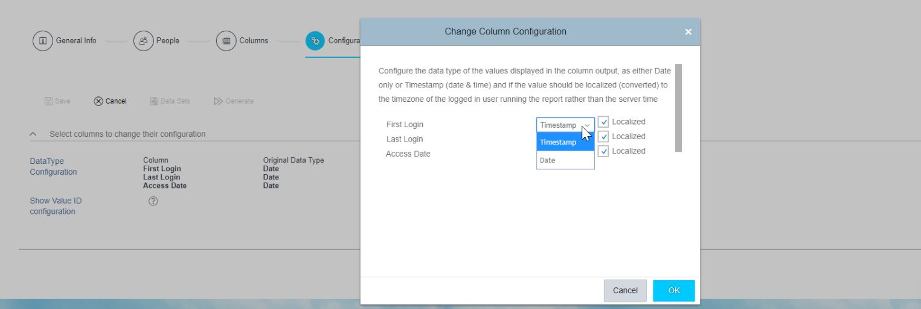921x309 pixels.
Task: Click the Cancel circle-x toolbar icon
Action: (98, 101)
